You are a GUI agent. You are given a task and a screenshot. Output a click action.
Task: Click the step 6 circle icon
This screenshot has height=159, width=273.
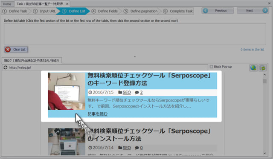165,11
